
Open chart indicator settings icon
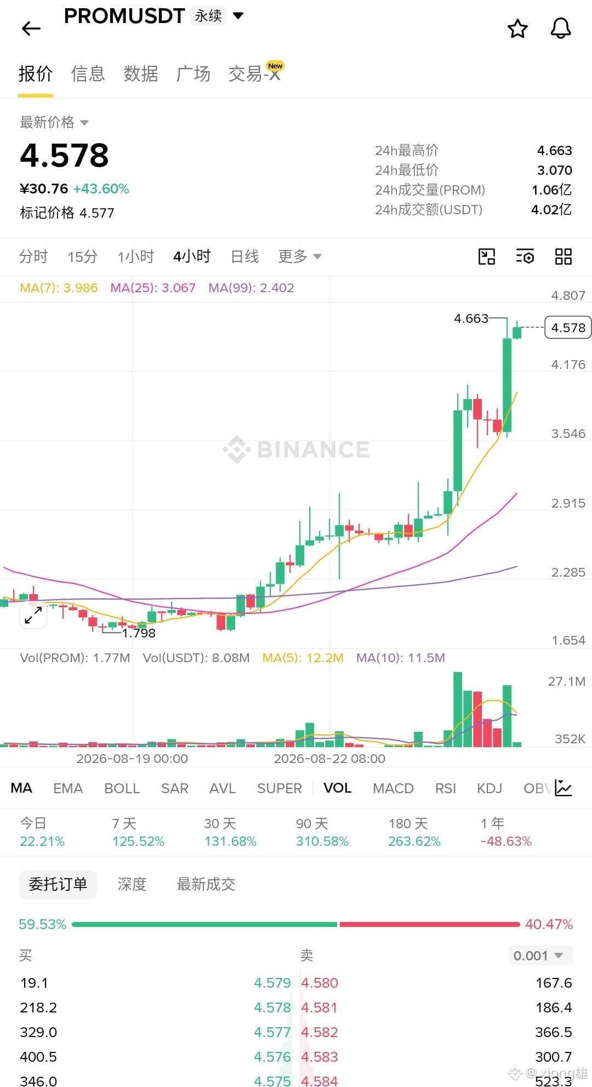coord(525,257)
